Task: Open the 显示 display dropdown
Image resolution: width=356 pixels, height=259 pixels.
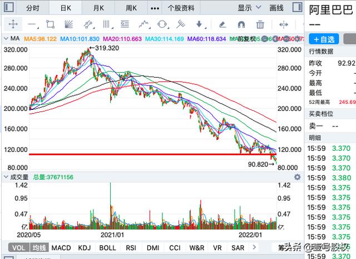Action: point(248,8)
